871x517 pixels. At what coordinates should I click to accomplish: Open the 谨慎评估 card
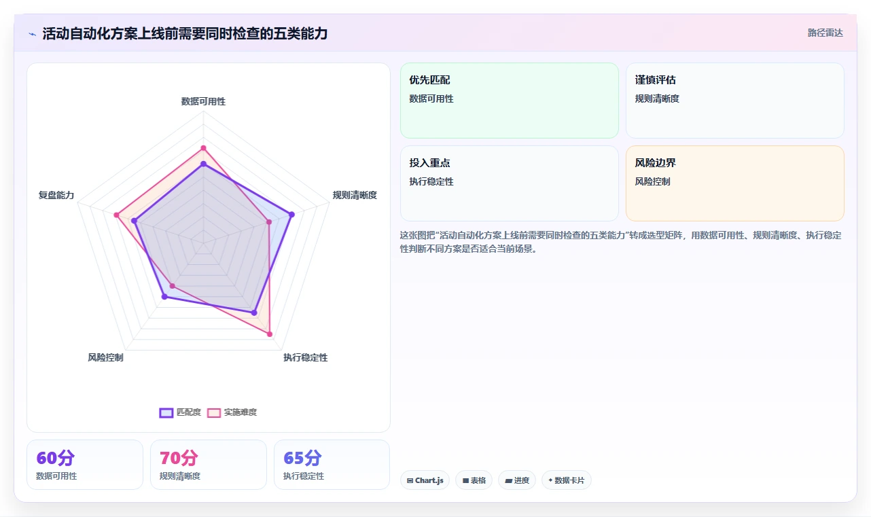[x=735, y=101]
